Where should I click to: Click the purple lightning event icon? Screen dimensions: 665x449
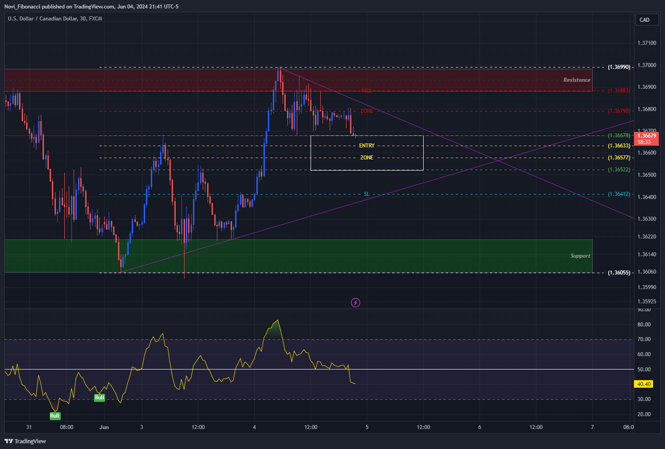pyautogui.click(x=355, y=303)
